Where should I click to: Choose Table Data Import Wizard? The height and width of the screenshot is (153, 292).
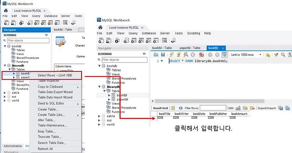coord(55,97)
